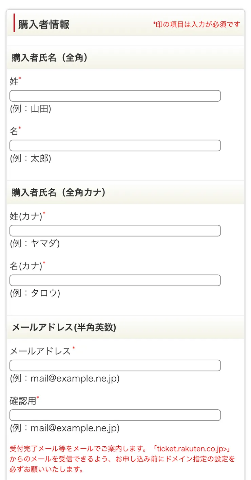Image resolution: width=251 pixels, height=480 pixels.
Task: Click the 確認用 field label
Action: [23, 401]
